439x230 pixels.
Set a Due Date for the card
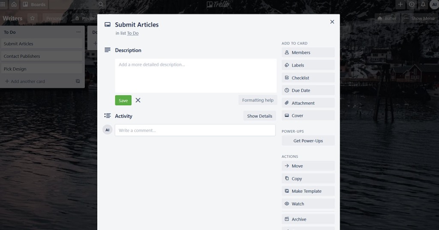[308, 91]
